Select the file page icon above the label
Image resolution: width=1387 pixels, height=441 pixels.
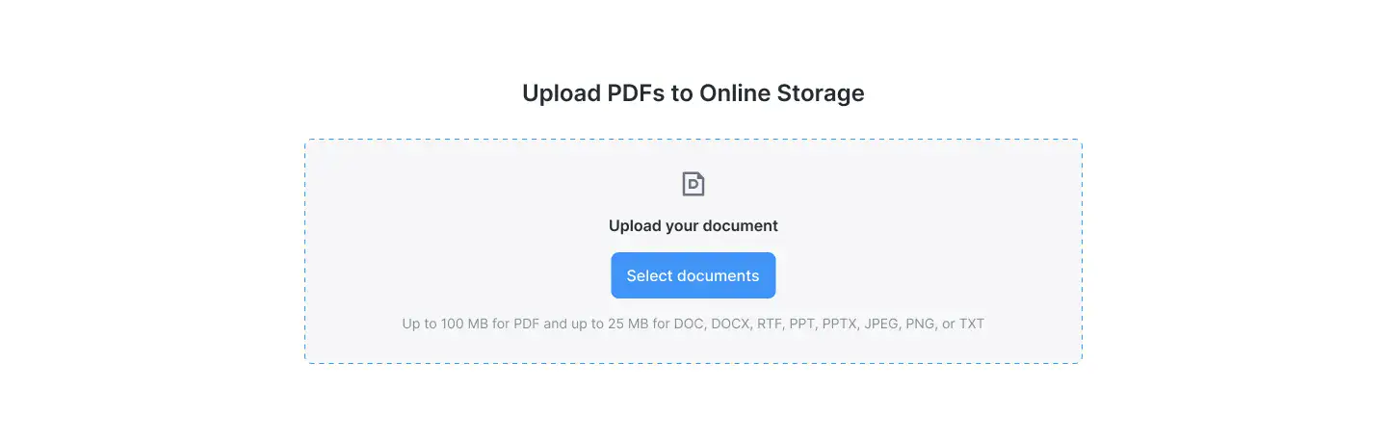click(693, 184)
